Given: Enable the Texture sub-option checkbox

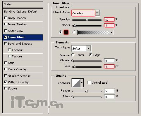Looking at the screenshot, I should pos(9,56).
